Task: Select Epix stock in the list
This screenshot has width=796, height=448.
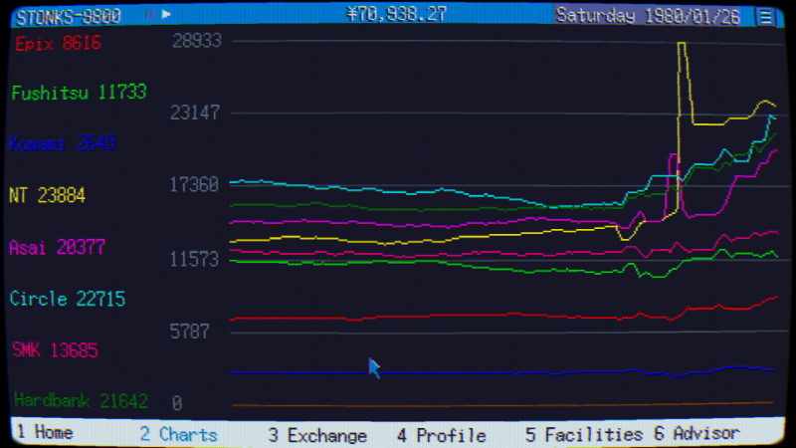Action: pyautogui.click(x=58, y=44)
